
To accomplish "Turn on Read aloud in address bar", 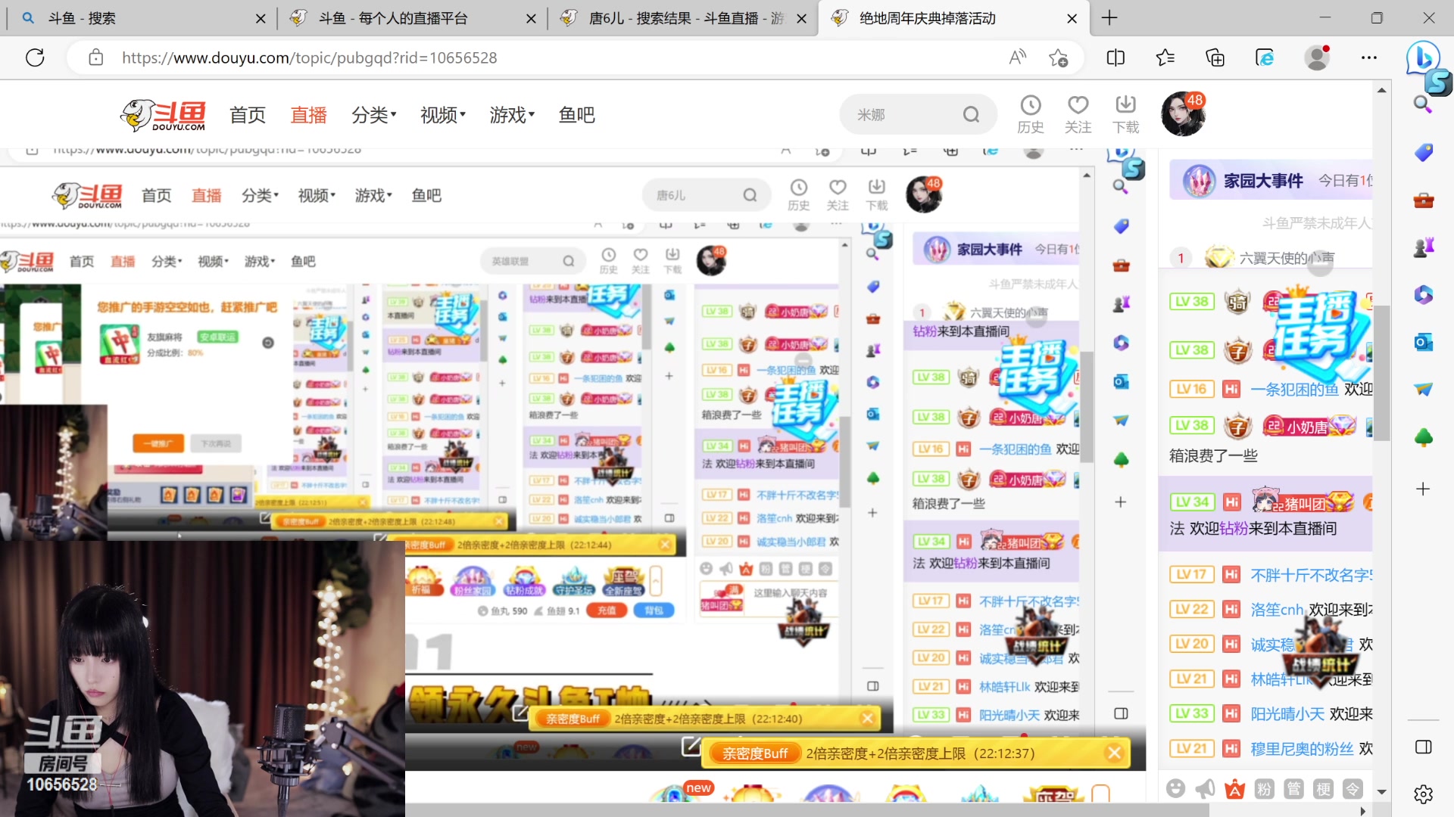I will pos(1018,57).
